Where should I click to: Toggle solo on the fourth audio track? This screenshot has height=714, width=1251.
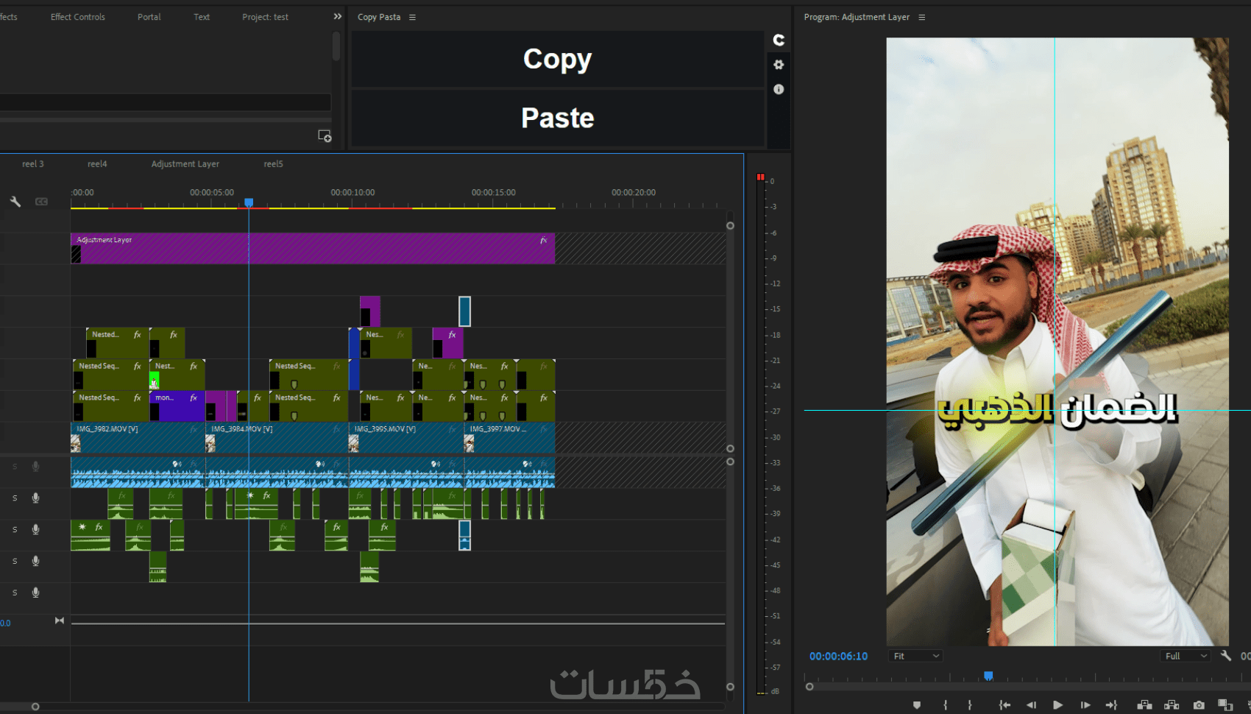[x=15, y=562]
